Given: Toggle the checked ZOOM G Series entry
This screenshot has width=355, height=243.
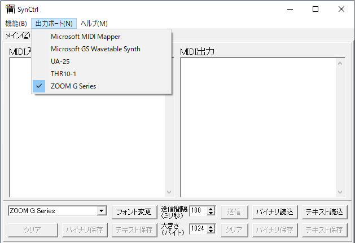Looking at the screenshot, I should coord(102,86).
